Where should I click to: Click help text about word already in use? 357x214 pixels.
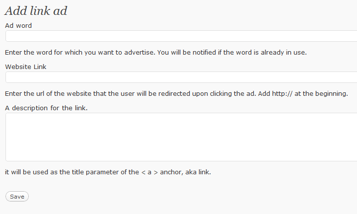pos(156,52)
